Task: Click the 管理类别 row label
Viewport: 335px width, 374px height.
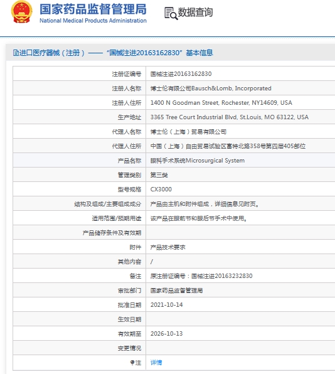Action: [x=129, y=175]
